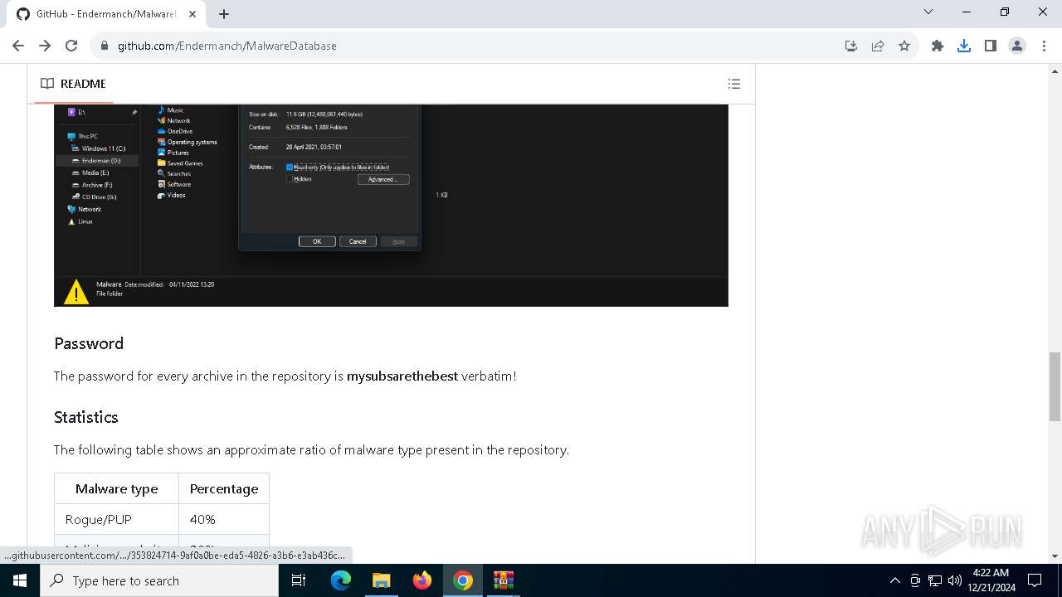Go forward to the next page
This screenshot has width=1062, height=597.
point(45,46)
